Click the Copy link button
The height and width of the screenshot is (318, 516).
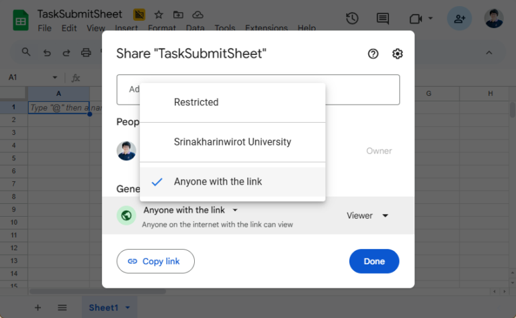(155, 261)
